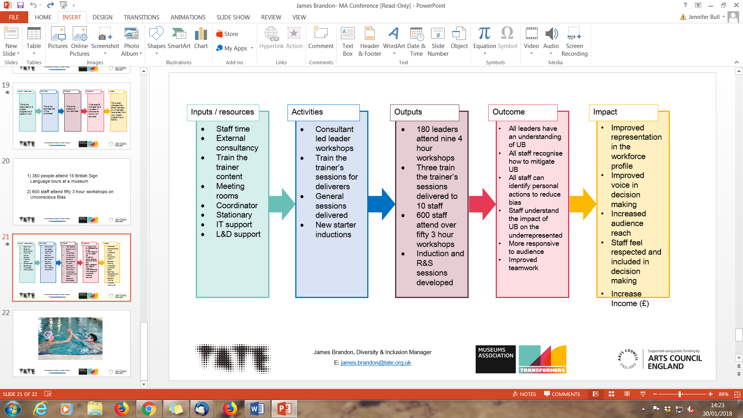Start slideshow from beginning icon in quick access toolbar
Screen dimensions: 743x418
tap(63, 5)
